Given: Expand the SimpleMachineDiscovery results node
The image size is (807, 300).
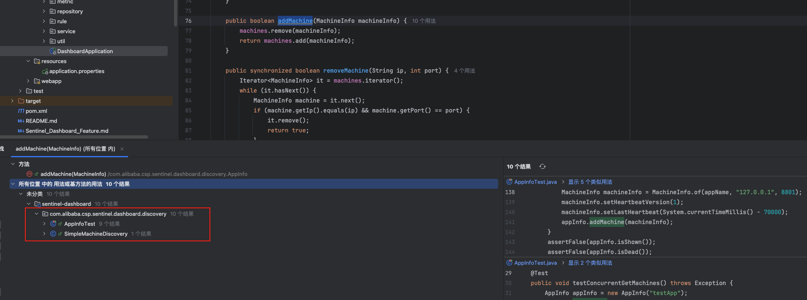Looking at the screenshot, I should tap(44, 234).
